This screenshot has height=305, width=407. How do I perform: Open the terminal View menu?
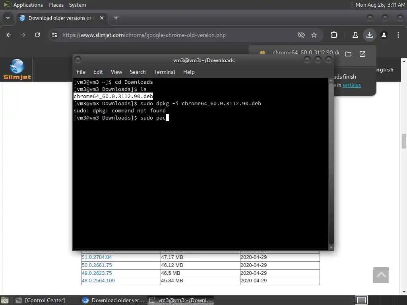[116, 72]
